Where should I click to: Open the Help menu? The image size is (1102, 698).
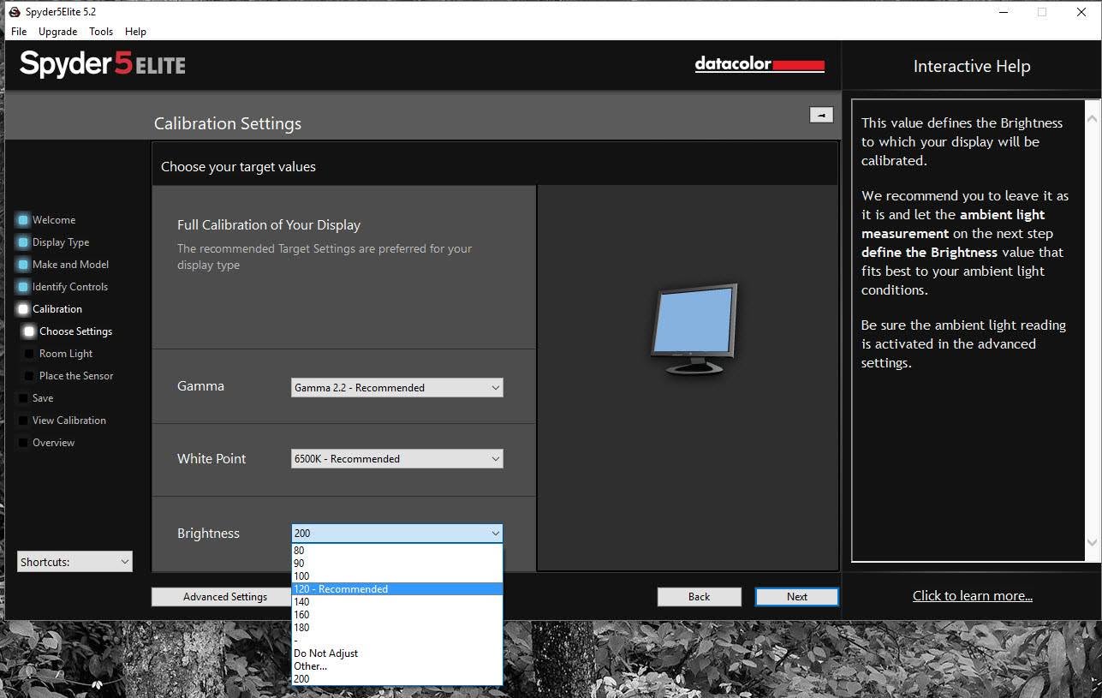tap(135, 32)
